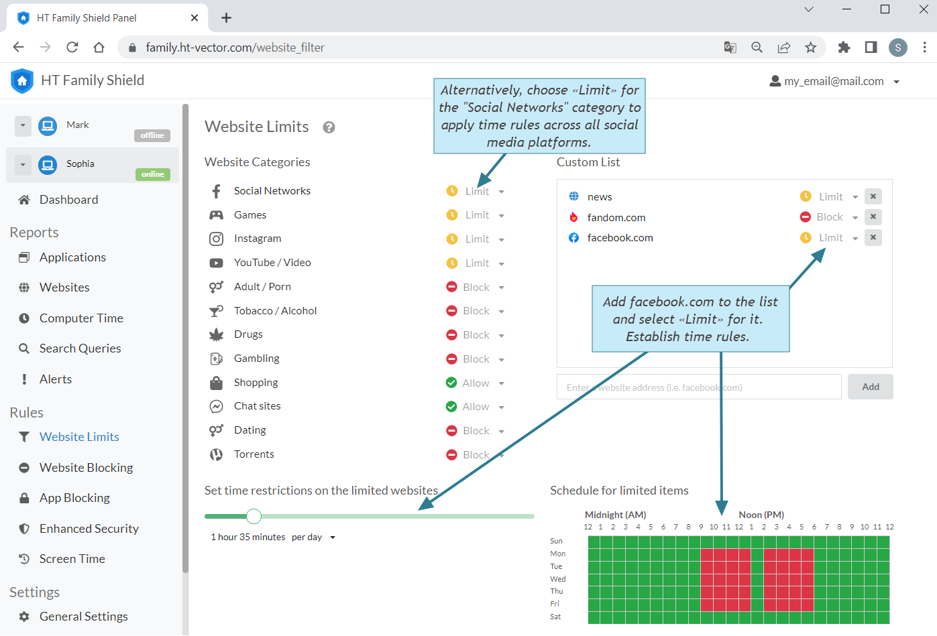Open the Dashboard page
Screen dimensions: 937x636
click(68, 200)
